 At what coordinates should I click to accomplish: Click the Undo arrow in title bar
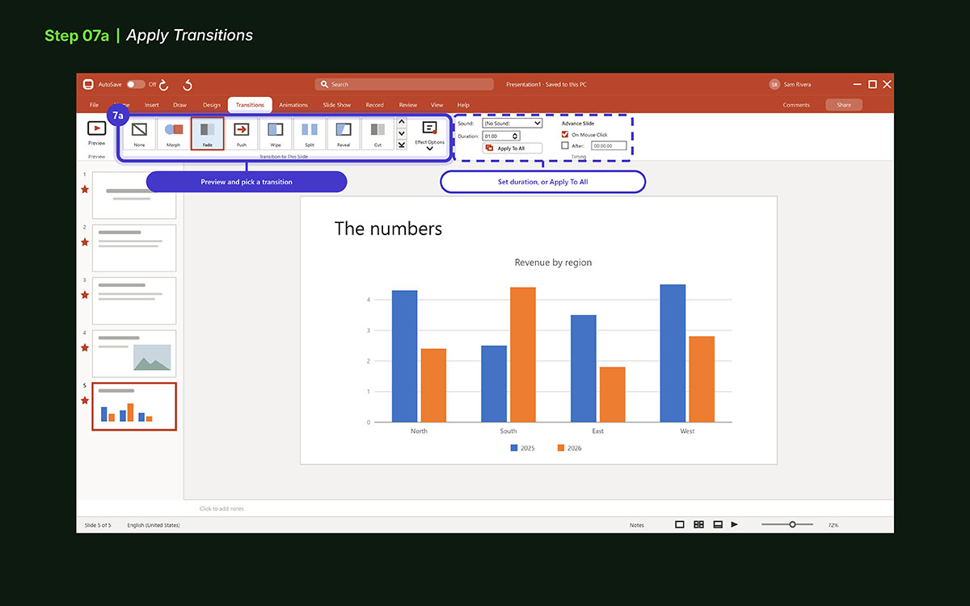(x=188, y=84)
